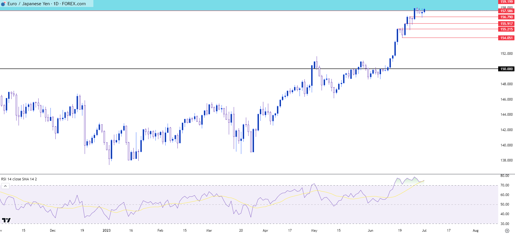
Task: Click the 16 date label after 2023
Action: pyautogui.click(x=131, y=231)
